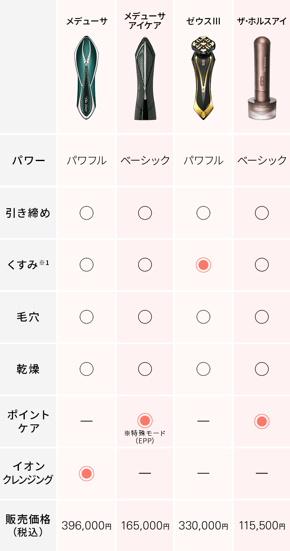The image size is (290, 551).
Task: Click the メデューサ 引き締め circle mark
Action: click(87, 213)
